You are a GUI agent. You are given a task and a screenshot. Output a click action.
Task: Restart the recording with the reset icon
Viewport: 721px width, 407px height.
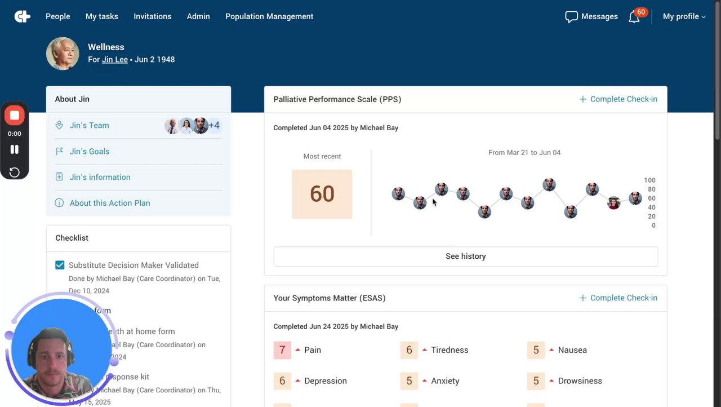pyautogui.click(x=15, y=172)
